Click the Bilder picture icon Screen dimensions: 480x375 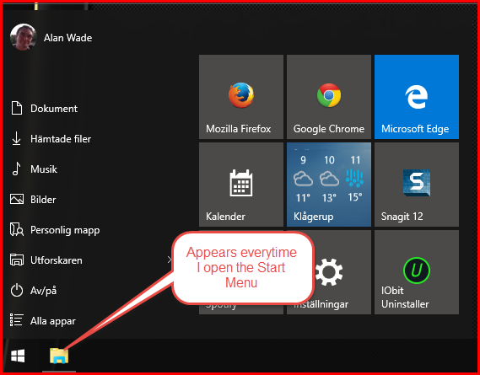coord(17,199)
